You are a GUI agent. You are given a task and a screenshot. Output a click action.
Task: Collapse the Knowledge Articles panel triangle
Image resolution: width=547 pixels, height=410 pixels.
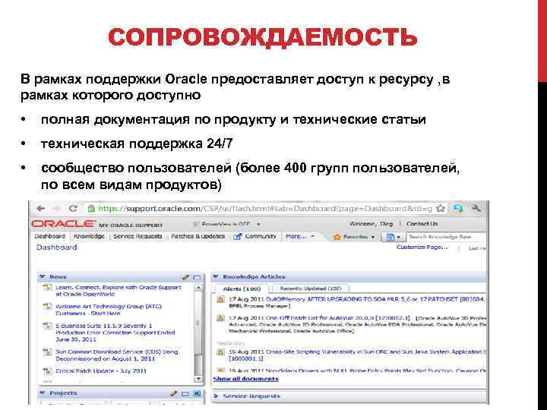pos(216,277)
